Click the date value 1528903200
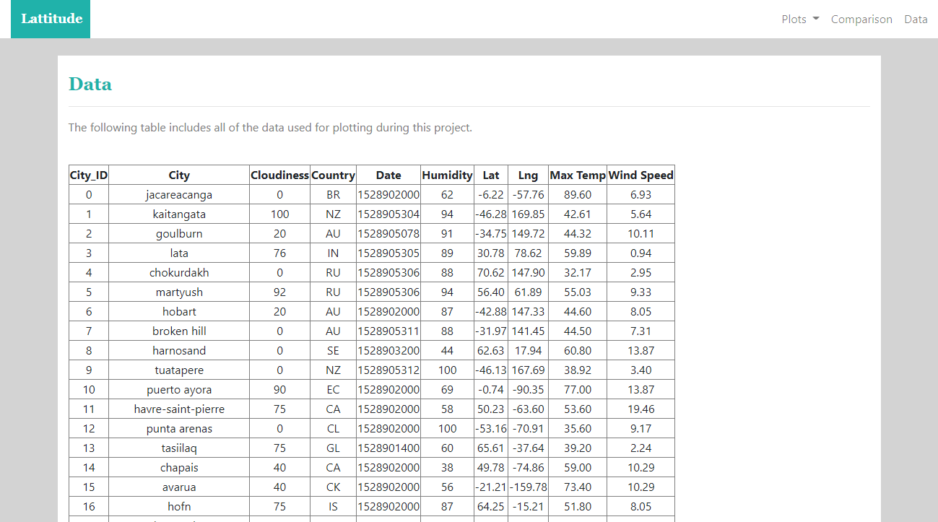The height and width of the screenshot is (522, 938). coord(388,351)
